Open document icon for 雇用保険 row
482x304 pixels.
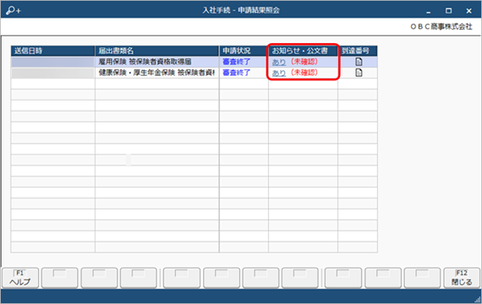pos(359,62)
